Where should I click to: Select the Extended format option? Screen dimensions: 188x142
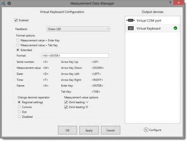pyautogui.click(x=18, y=50)
